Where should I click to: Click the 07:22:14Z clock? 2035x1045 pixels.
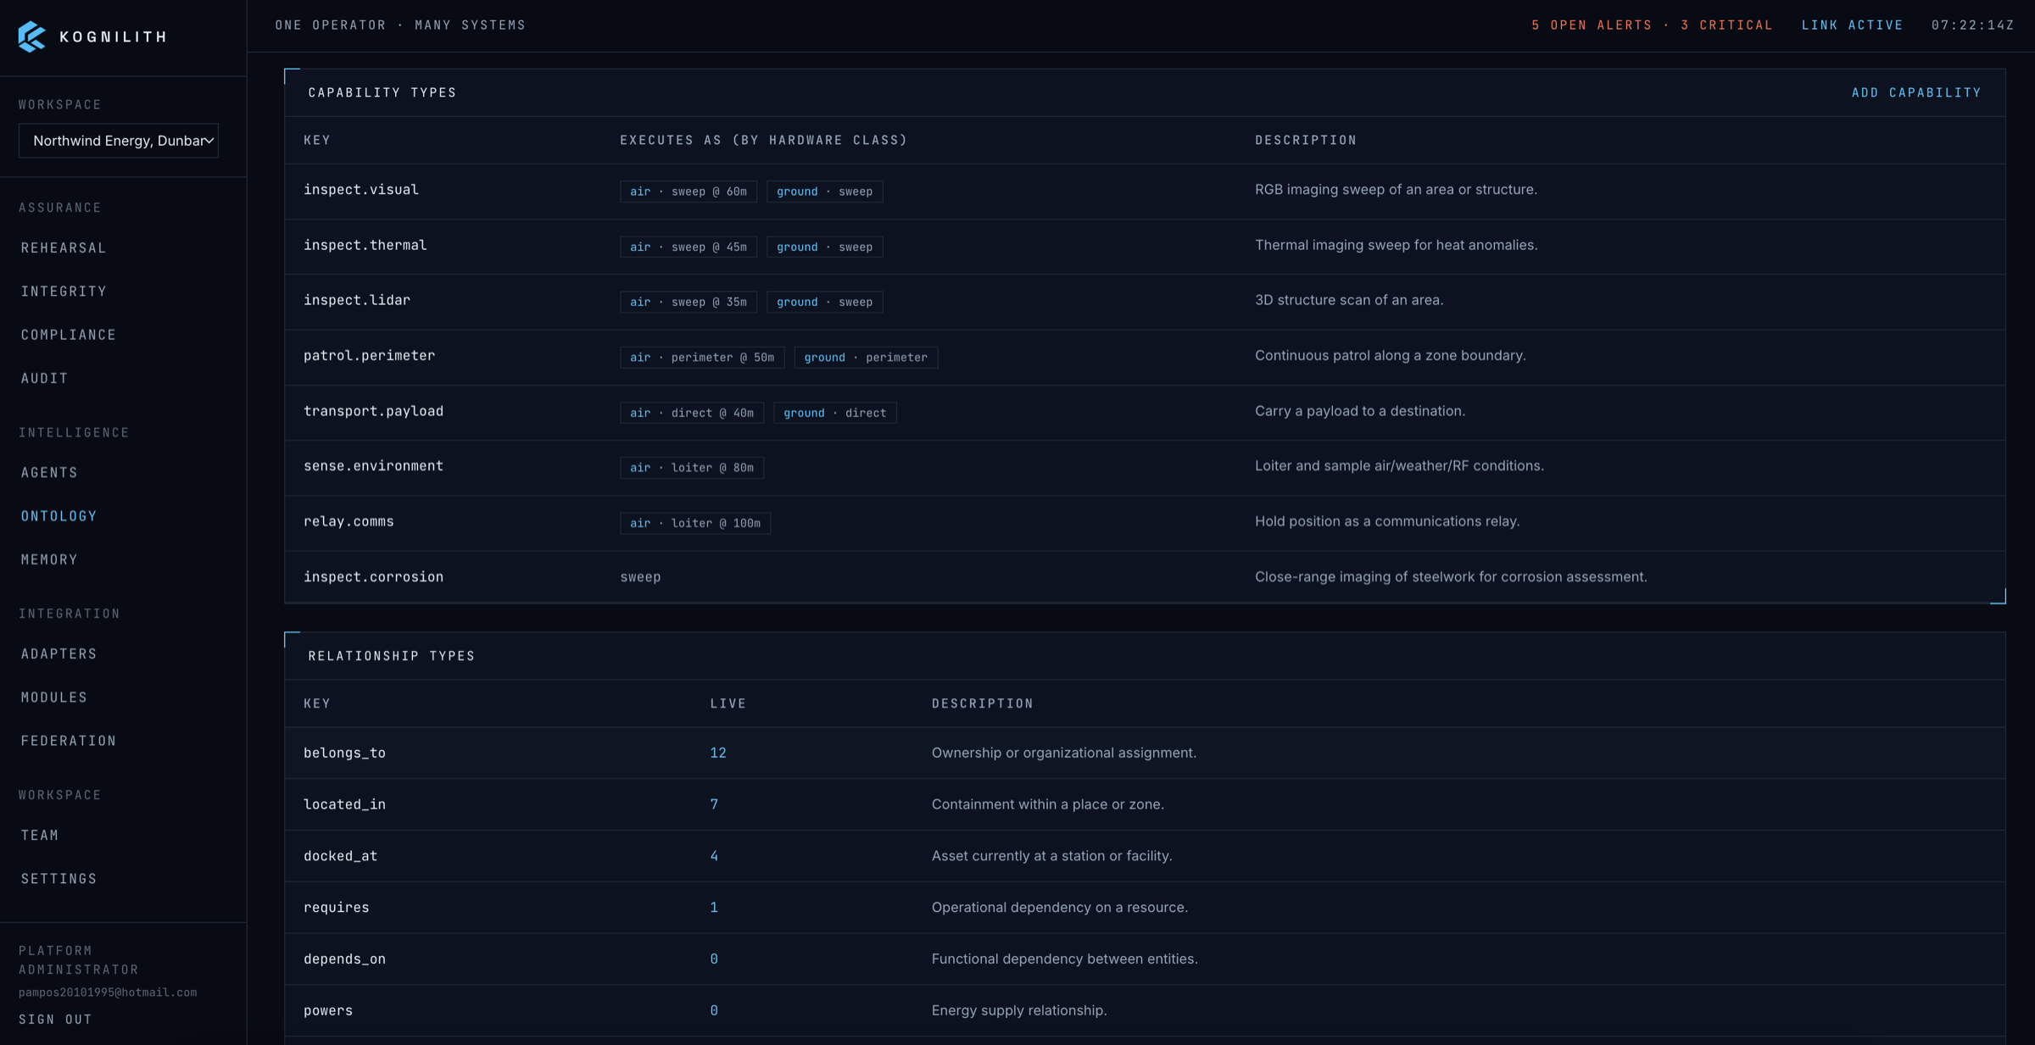(x=1972, y=25)
